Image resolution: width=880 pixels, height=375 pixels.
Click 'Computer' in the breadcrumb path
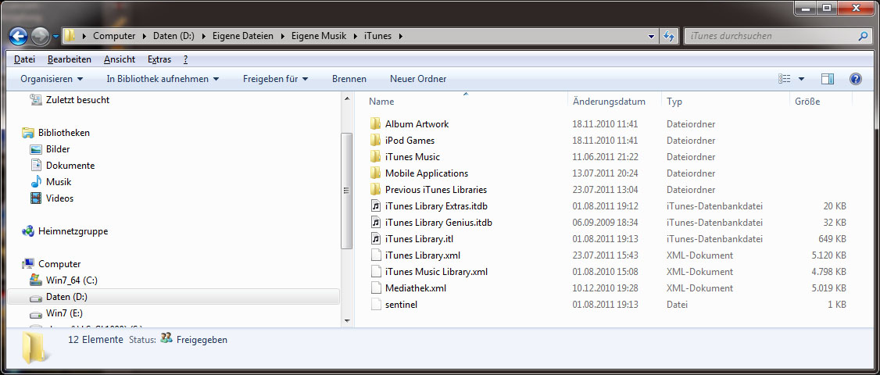coord(114,36)
